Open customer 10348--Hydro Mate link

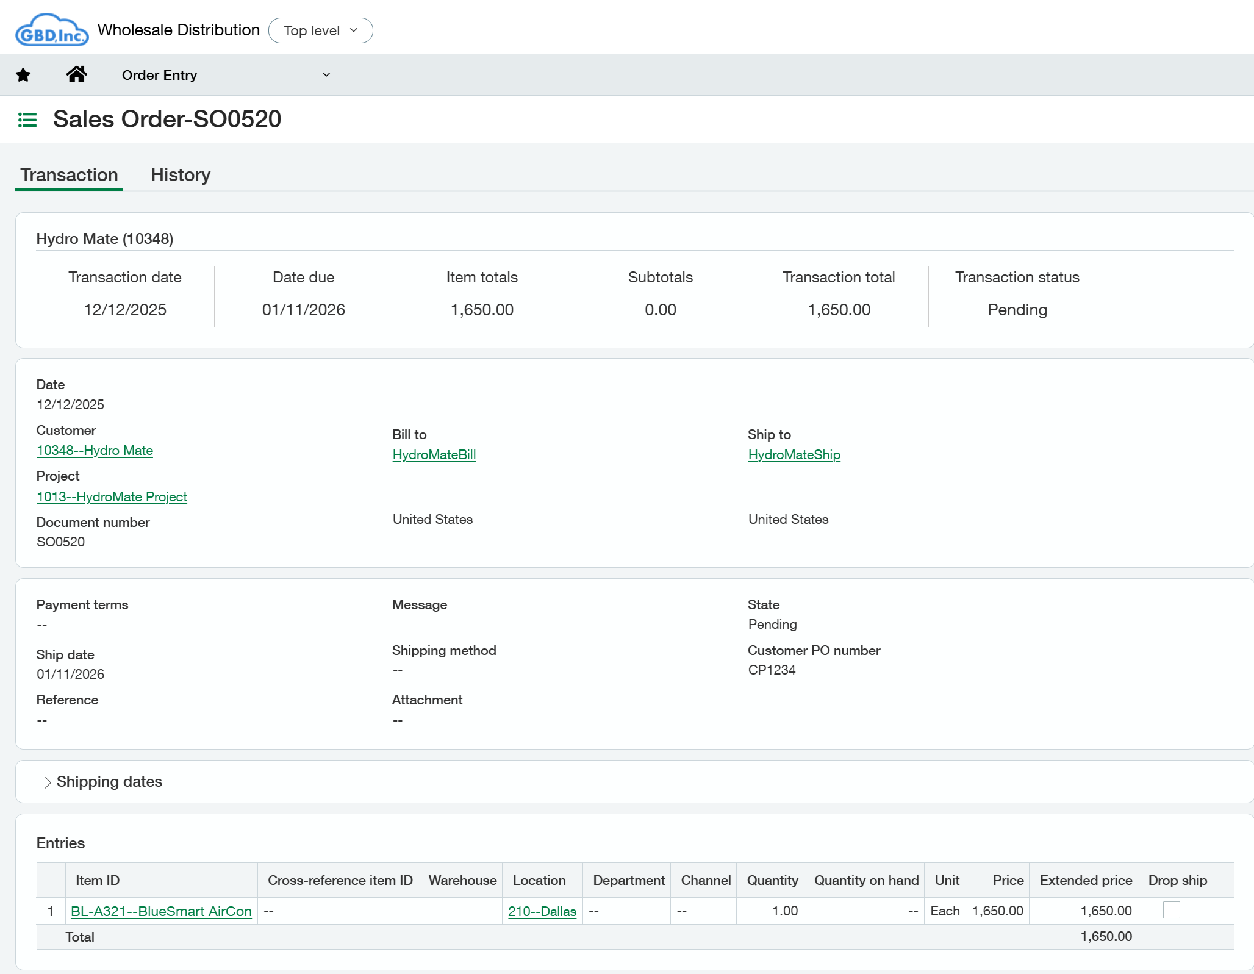[95, 451]
